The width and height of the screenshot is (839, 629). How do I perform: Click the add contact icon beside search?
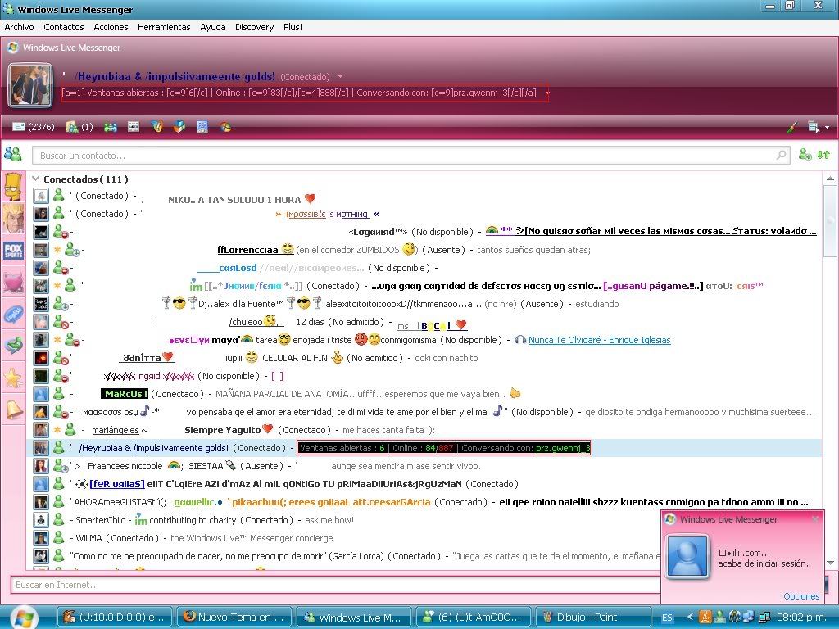(x=805, y=155)
